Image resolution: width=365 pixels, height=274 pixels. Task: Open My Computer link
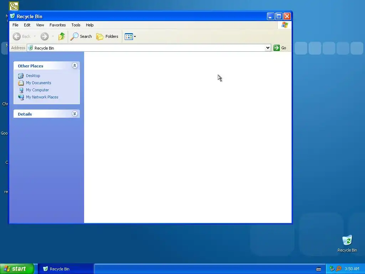click(x=37, y=90)
